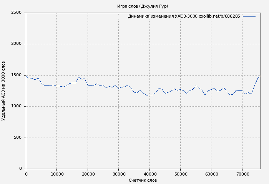The height and width of the screenshot is (184, 269).
Task: Click the 70000 x-axis tick label
Action: (x=242, y=174)
